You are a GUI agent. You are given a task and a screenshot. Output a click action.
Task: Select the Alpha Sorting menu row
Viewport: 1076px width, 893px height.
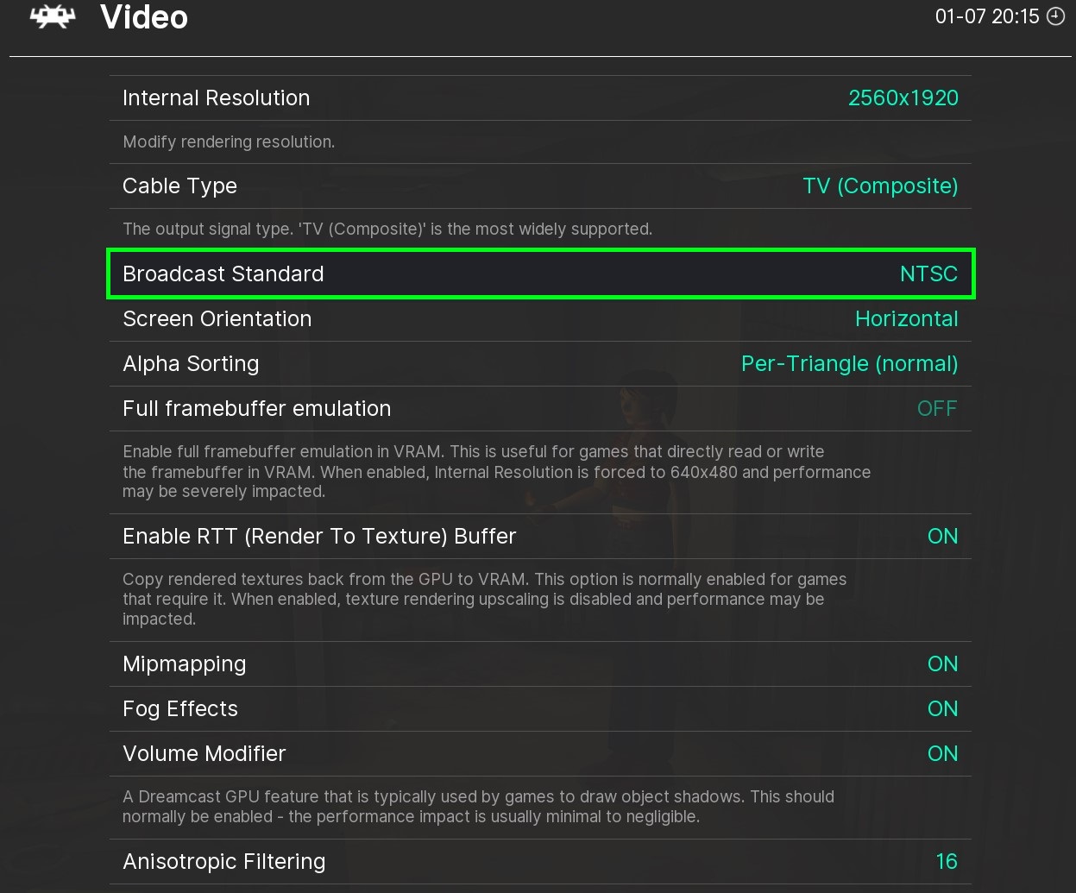click(191, 363)
